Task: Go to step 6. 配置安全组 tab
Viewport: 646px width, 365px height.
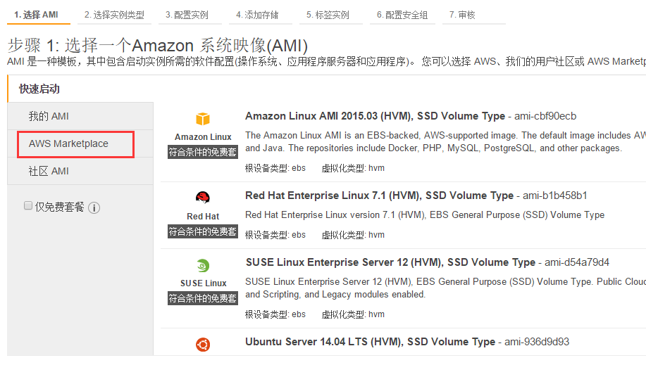Action: 402,15
